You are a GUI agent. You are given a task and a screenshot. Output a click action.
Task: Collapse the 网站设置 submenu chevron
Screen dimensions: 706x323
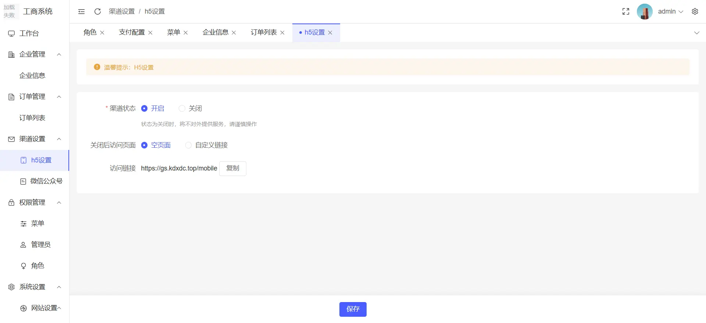59,308
